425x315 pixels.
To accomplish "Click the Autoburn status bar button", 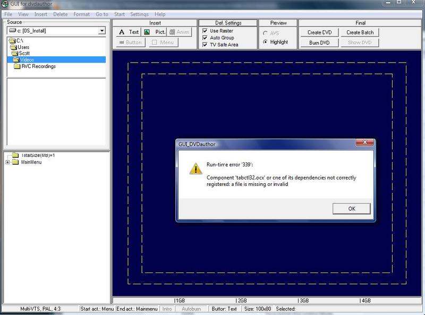I will pyautogui.click(x=191, y=309).
